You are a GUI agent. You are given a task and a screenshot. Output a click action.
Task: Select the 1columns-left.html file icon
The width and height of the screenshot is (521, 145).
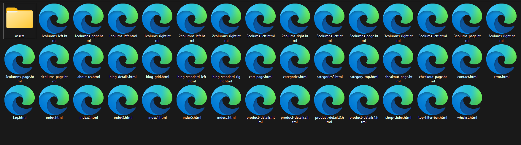(x=54, y=19)
